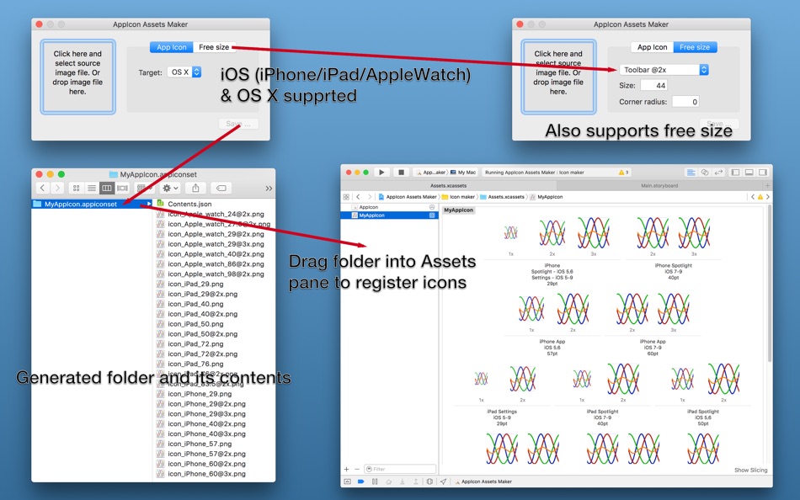800x500 pixels.
Task: Switch to Assets.xcassets tab in Xcode
Action: 448,186
